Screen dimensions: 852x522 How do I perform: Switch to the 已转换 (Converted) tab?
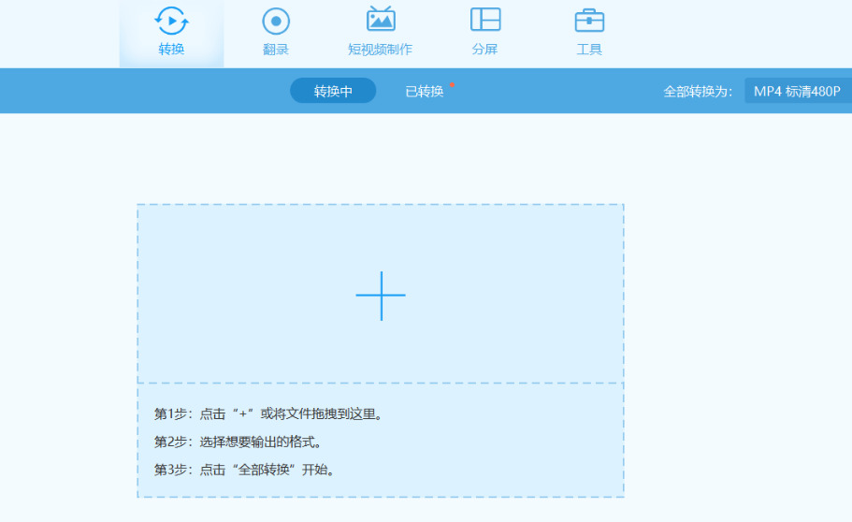pos(425,91)
